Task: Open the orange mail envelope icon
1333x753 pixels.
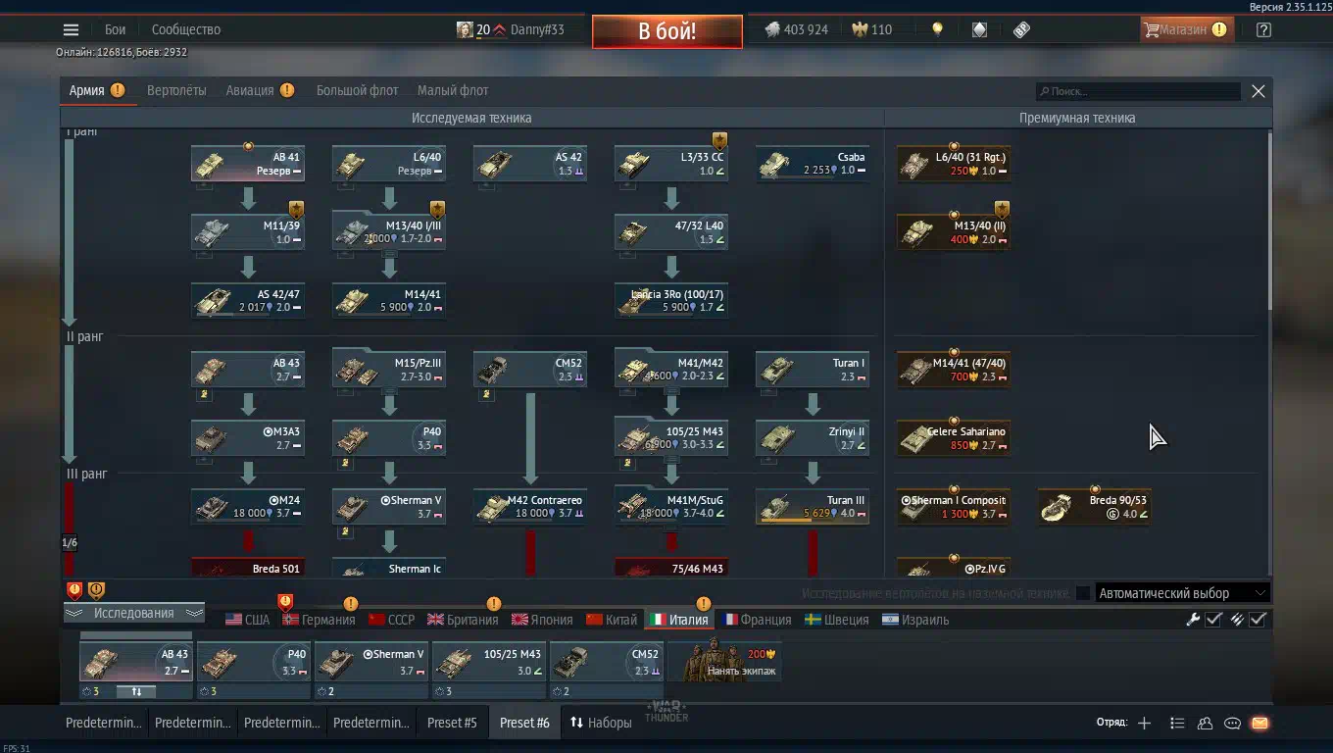Action: pyautogui.click(x=1260, y=723)
